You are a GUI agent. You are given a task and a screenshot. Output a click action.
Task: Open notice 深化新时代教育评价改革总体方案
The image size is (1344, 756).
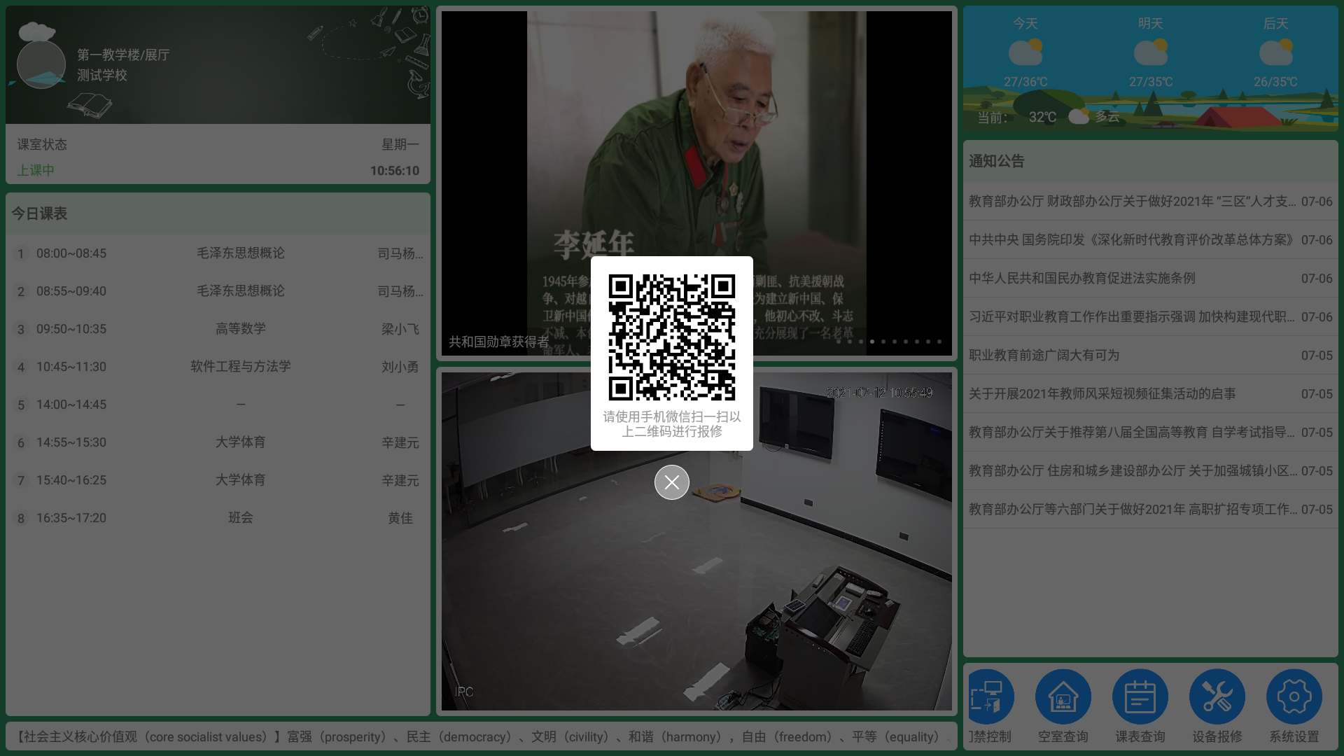1150,240
